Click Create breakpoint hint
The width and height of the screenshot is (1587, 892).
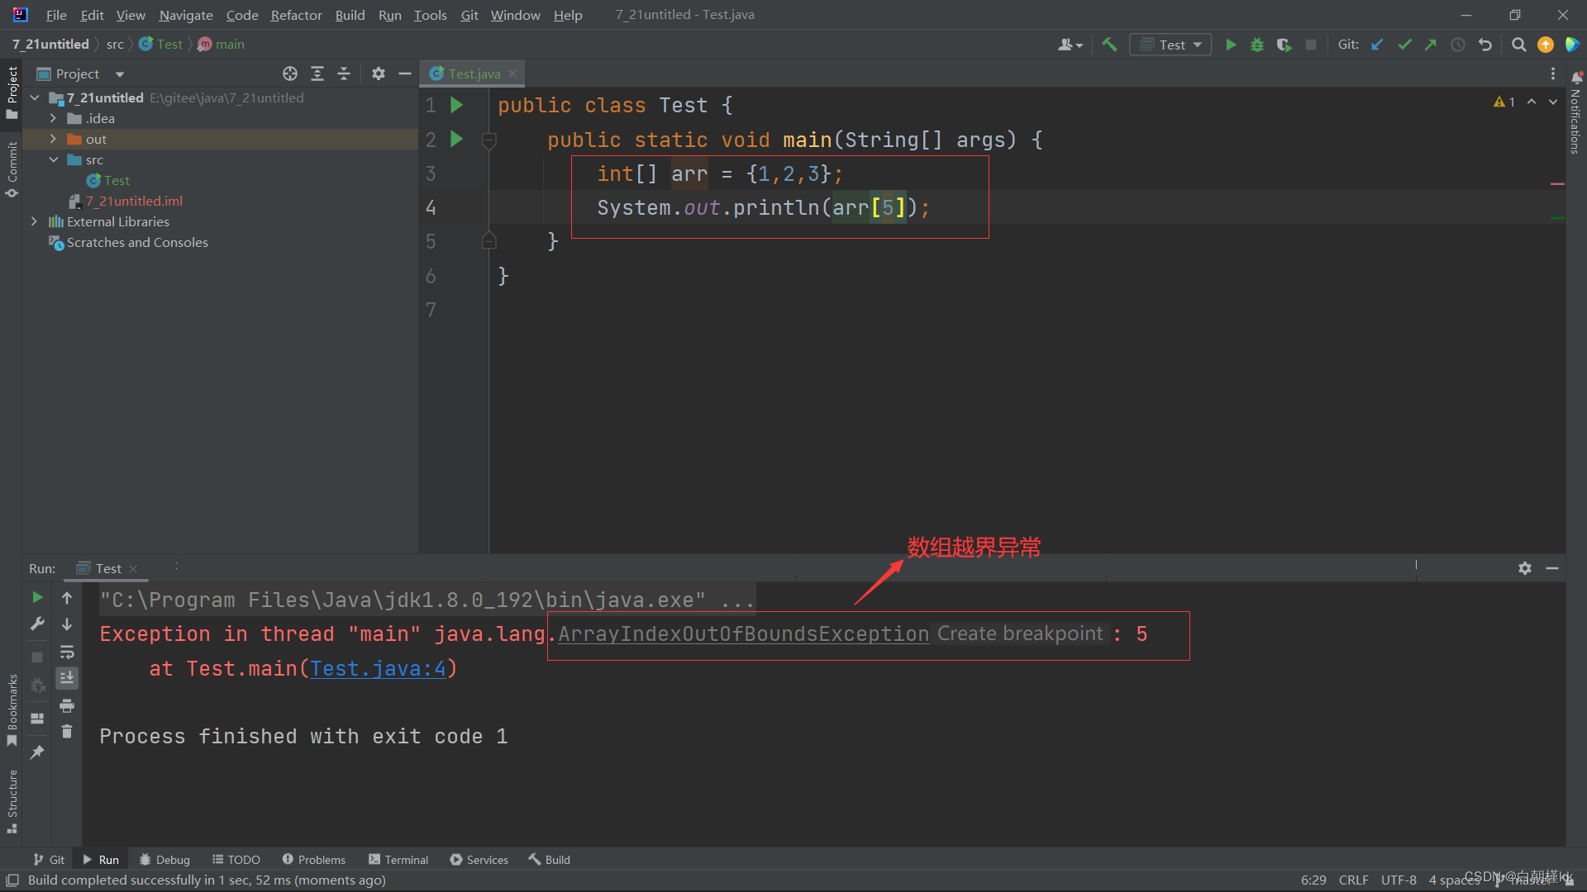pyautogui.click(x=1020, y=633)
